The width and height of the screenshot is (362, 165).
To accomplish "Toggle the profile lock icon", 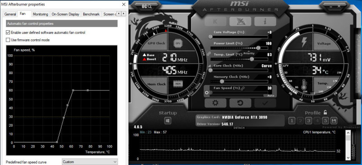I will 325,113.
